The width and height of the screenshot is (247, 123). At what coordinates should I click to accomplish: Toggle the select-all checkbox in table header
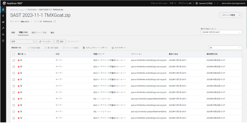(14, 54)
